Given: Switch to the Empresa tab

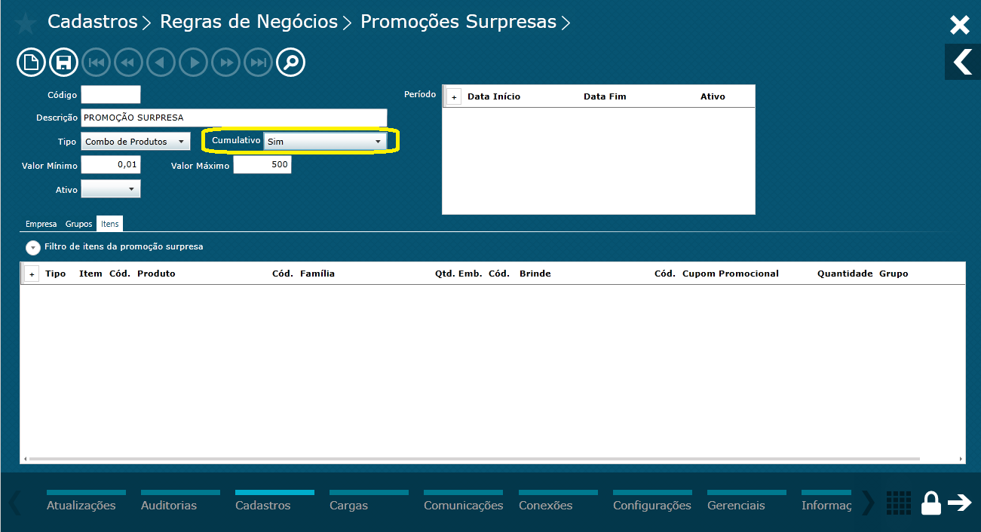Looking at the screenshot, I should click(41, 224).
